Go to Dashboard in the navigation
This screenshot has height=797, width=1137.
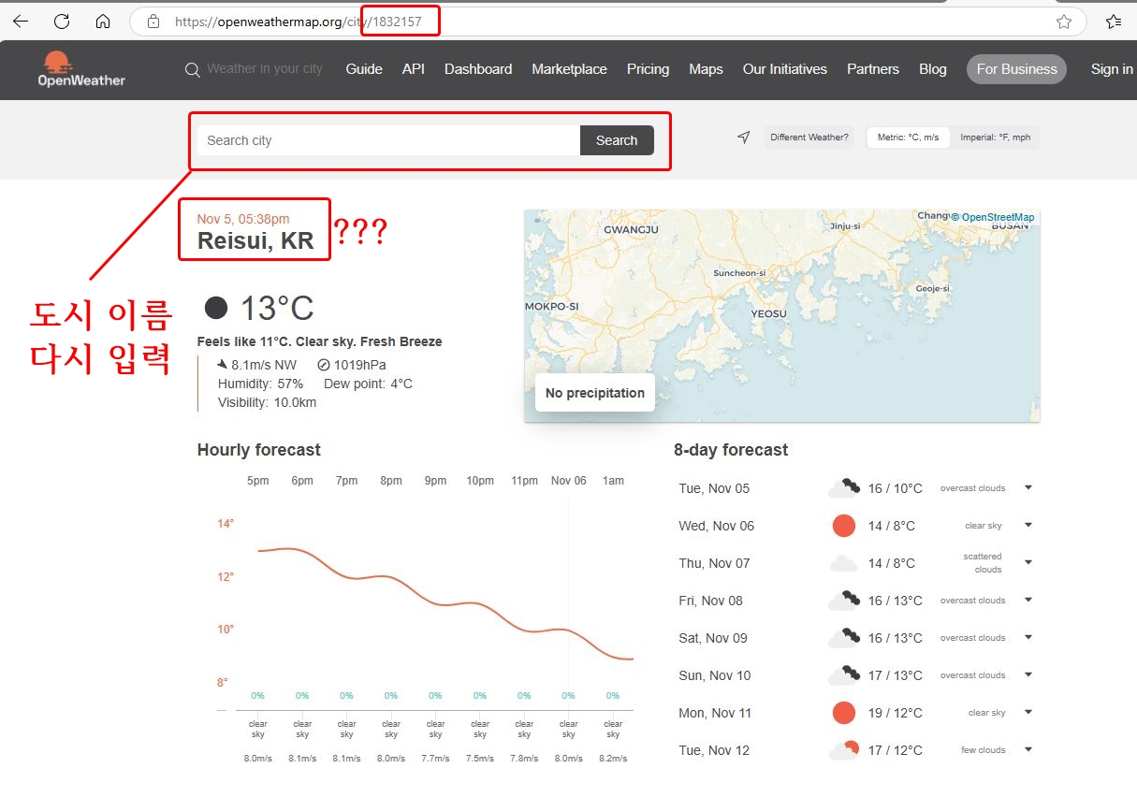[478, 69]
